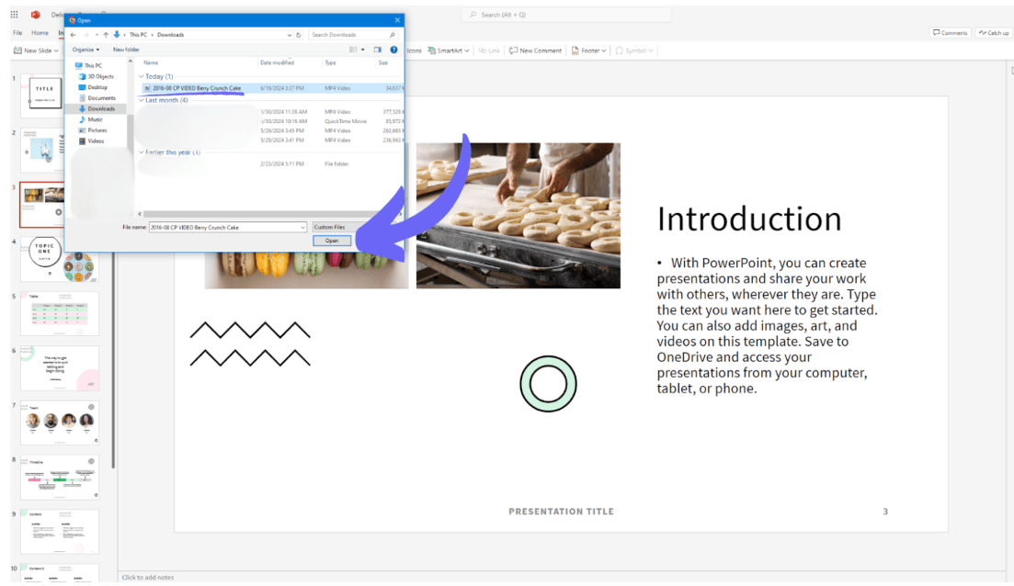Open the Home ribbon tab
The height and width of the screenshot is (586, 1014).
40,33
